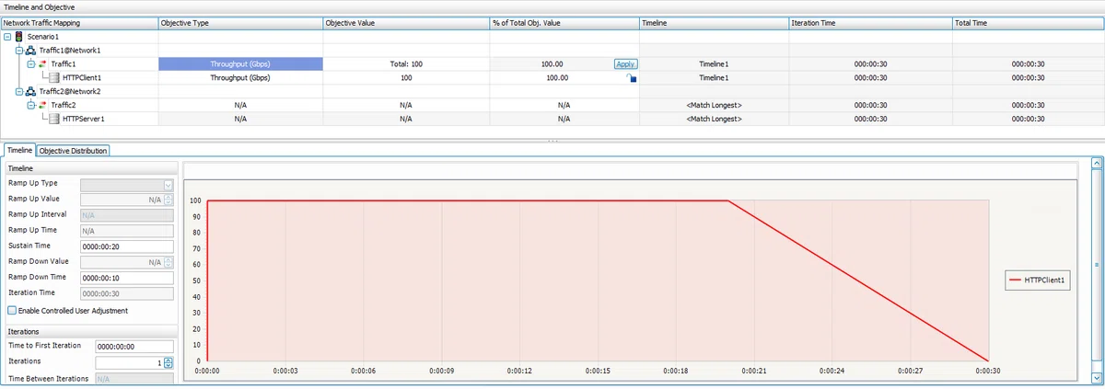Switch to the Timeline tab
This screenshot has width=1105, height=389.
[x=20, y=150]
